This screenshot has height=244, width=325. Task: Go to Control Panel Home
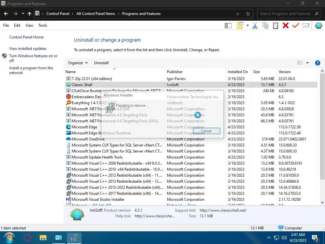click(26, 37)
